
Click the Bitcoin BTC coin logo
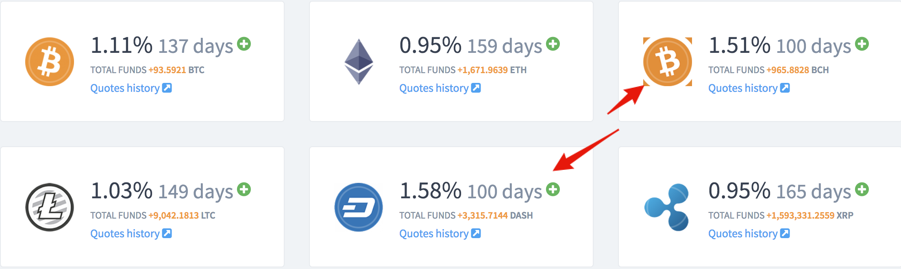(x=50, y=62)
